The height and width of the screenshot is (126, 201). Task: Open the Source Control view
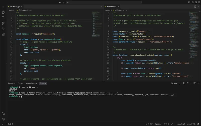pyautogui.click(x=3, y=23)
